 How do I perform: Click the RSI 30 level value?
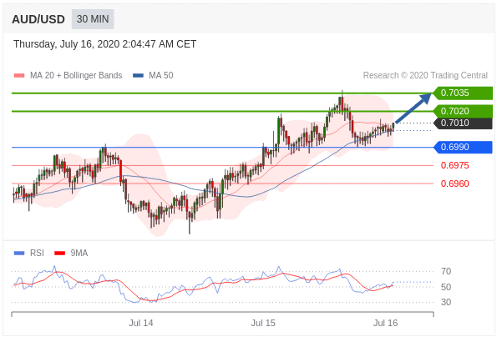[446, 302]
